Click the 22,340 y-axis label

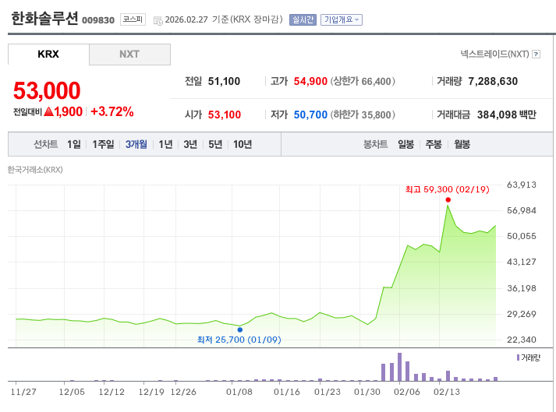(521, 340)
